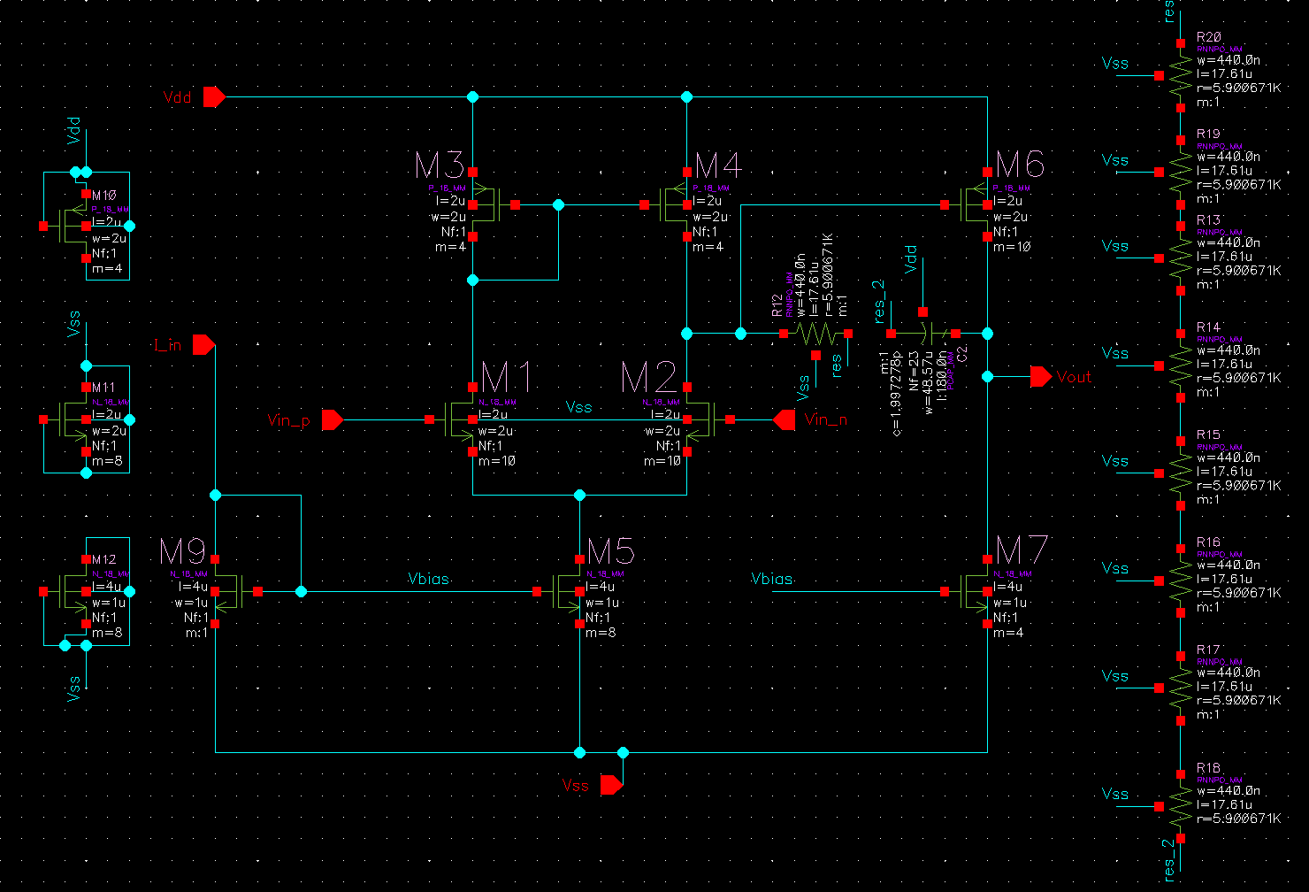Click the l=4u text under M9
This screenshot has width=1309, height=892.
tap(192, 586)
